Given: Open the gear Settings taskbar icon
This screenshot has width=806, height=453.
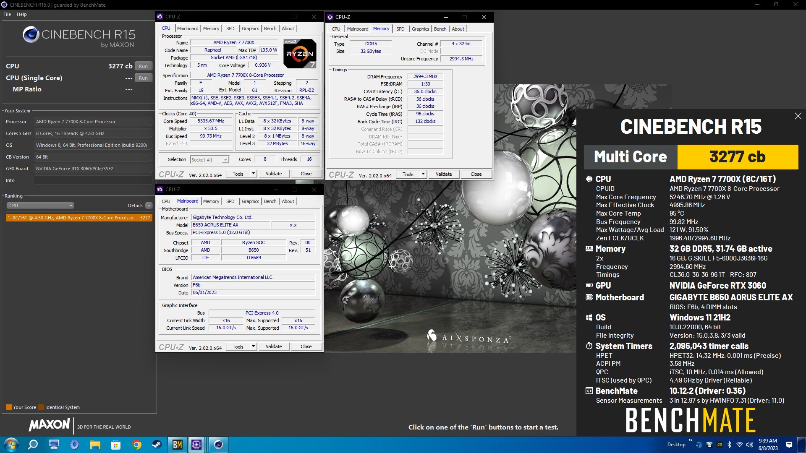Looking at the screenshot, I should coord(74,445).
